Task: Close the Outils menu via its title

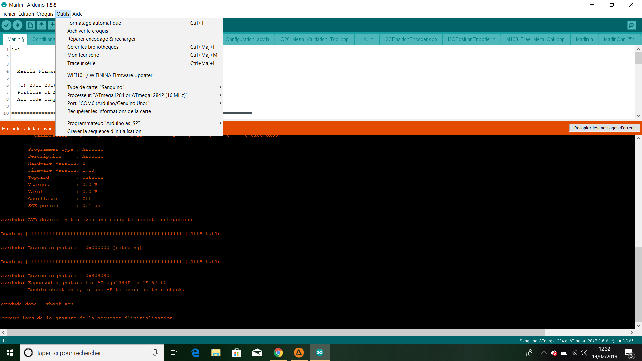Action: pos(63,14)
